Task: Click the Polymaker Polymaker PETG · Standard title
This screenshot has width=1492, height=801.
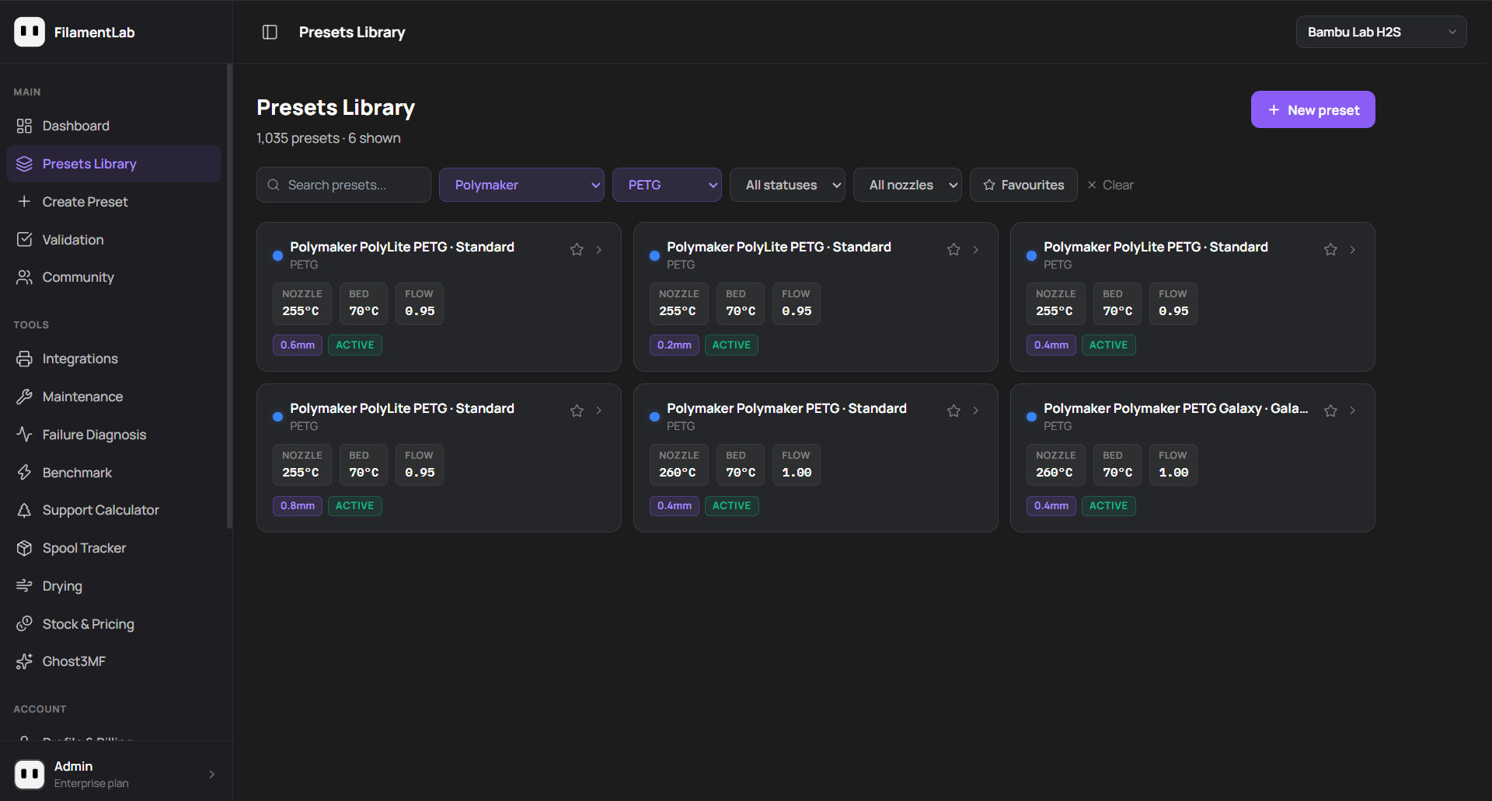Action: tap(786, 408)
